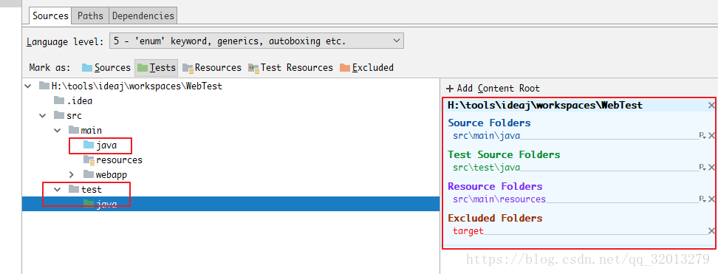This screenshot has height=274, width=718.
Task: Click the Resources folder icon in Mark as
Action: (x=188, y=68)
